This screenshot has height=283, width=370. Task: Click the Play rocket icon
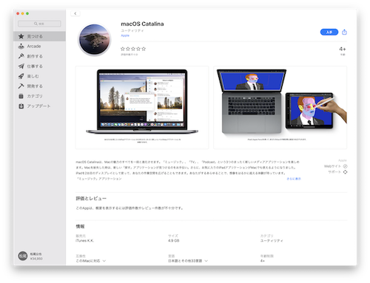21,76
